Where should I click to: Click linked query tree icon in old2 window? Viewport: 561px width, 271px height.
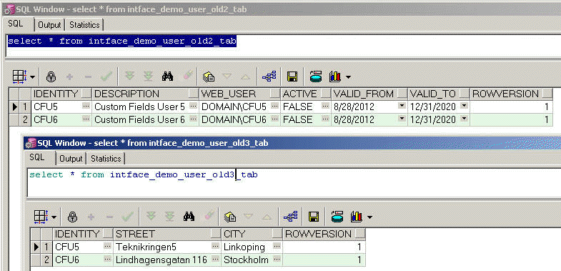(269, 77)
